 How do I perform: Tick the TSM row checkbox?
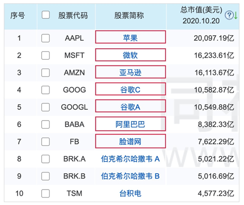coord(46,193)
